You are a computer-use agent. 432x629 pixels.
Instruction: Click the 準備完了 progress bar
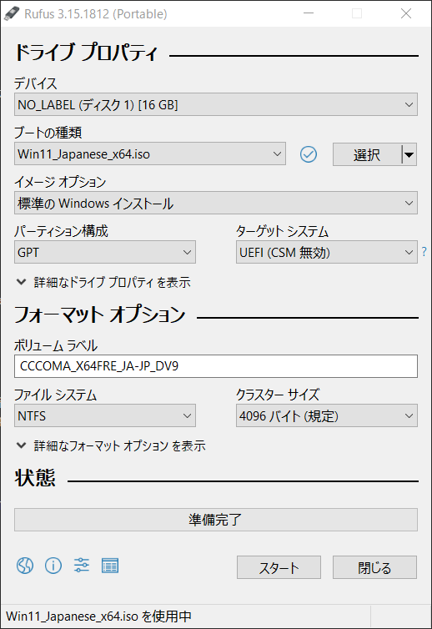tap(216, 520)
